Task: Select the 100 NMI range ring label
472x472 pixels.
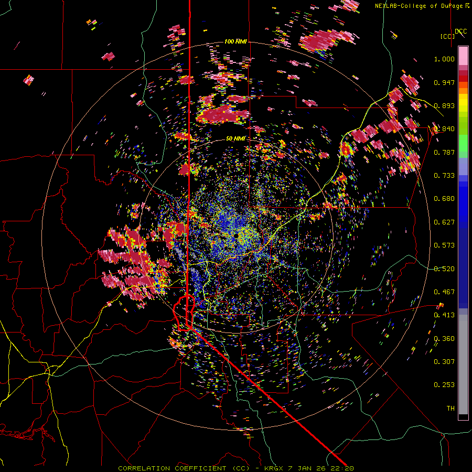Action: (x=235, y=41)
